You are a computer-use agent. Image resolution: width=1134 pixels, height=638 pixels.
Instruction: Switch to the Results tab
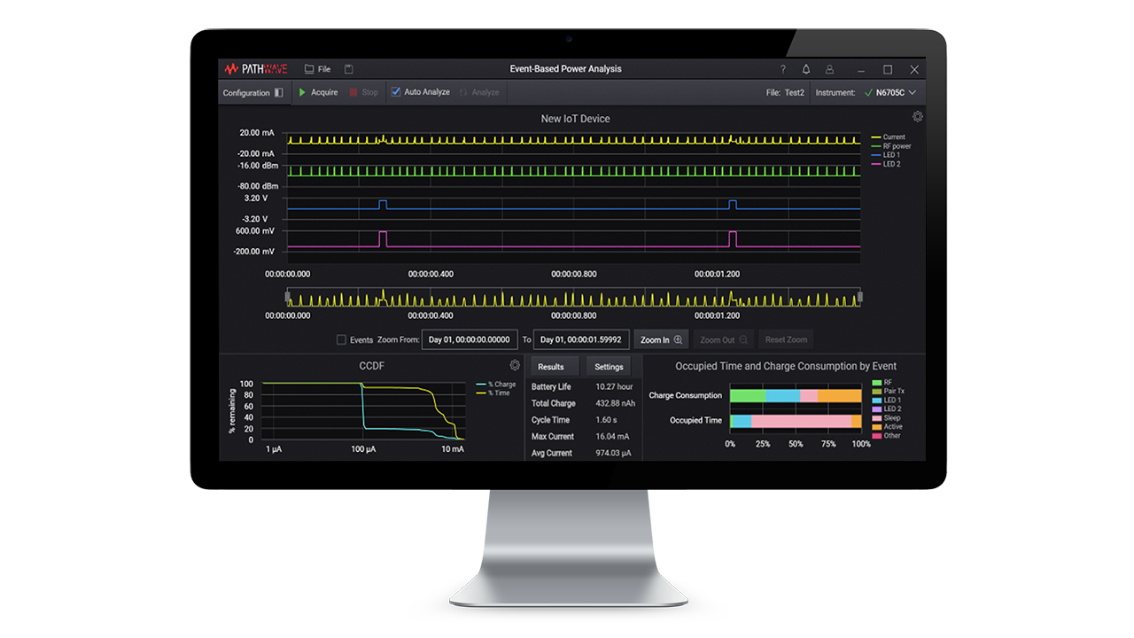click(x=551, y=367)
